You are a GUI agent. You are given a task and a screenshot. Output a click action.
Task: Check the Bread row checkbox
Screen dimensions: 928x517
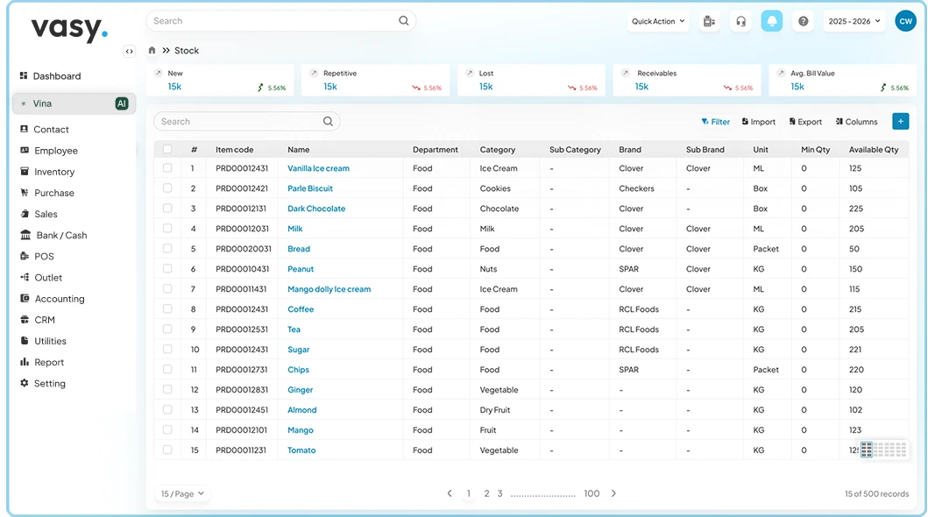click(x=167, y=249)
